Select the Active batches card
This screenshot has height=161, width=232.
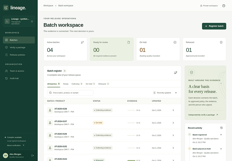pos(66,49)
